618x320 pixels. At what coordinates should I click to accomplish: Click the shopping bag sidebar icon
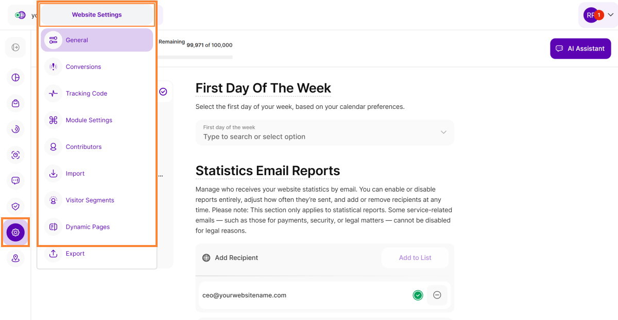tap(15, 103)
